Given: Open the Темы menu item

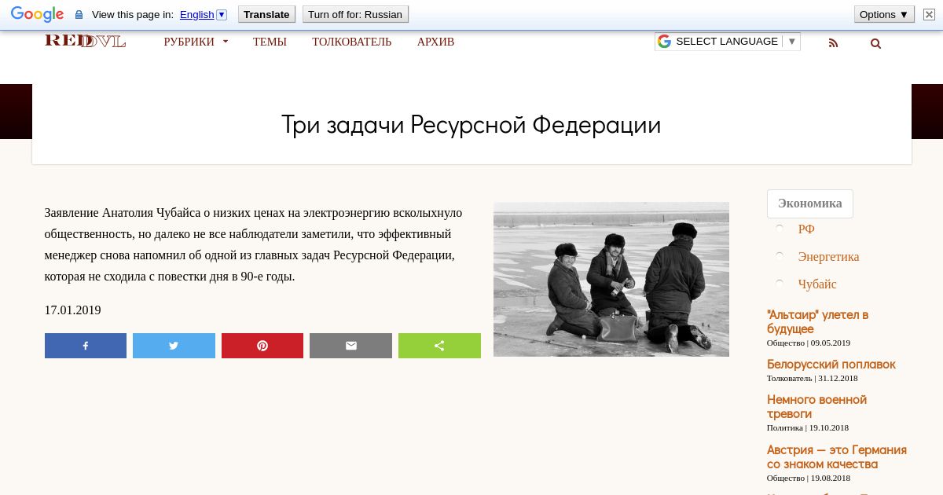Looking at the screenshot, I should tap(270, 42).
